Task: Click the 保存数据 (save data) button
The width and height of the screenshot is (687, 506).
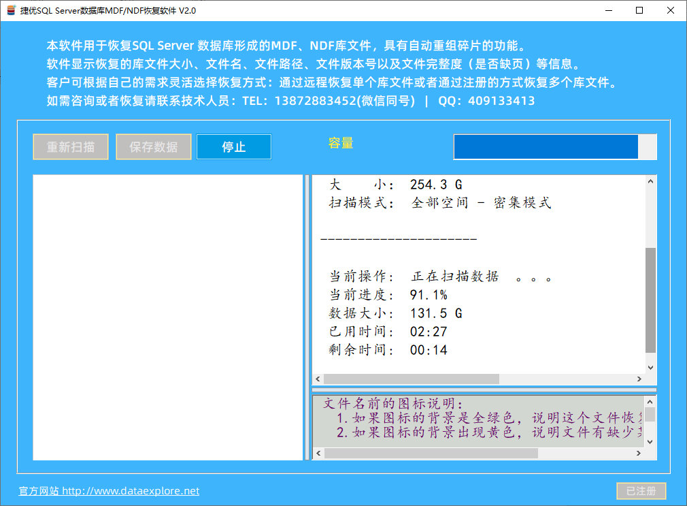Action: [x=153, y=146]
